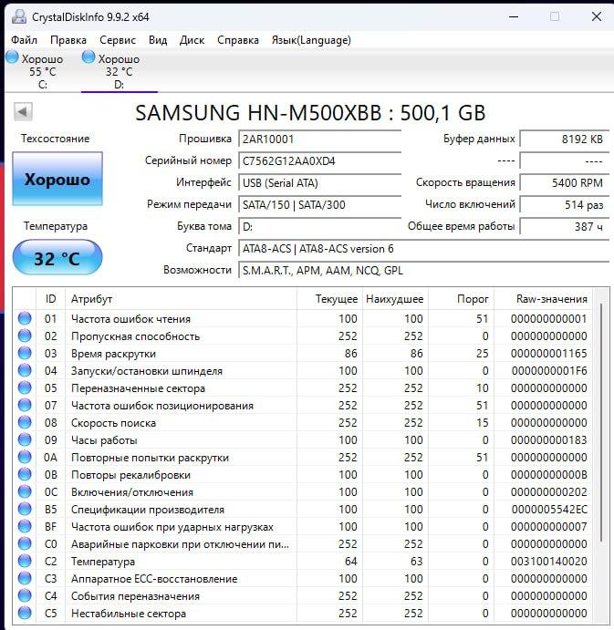Click status icon for attribute C0

(25, 543)
